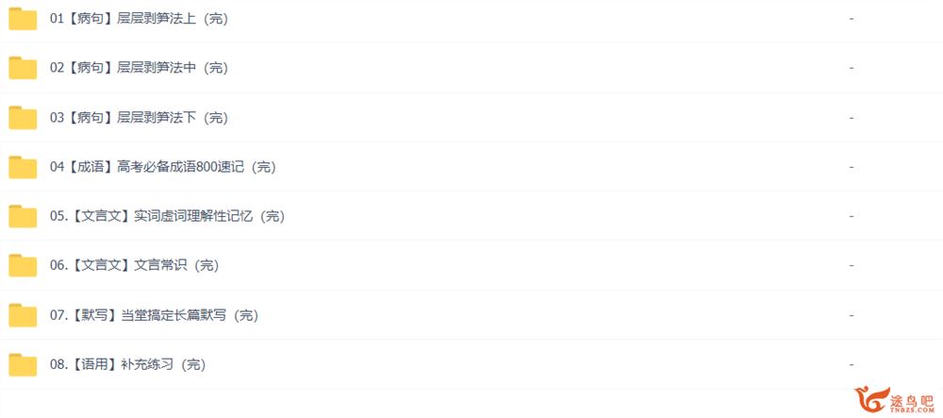The image size is (943, 418).
Task: Click folder icon for 05.【文言文】实词虚词理解性记忆
Action: (23, 216)
